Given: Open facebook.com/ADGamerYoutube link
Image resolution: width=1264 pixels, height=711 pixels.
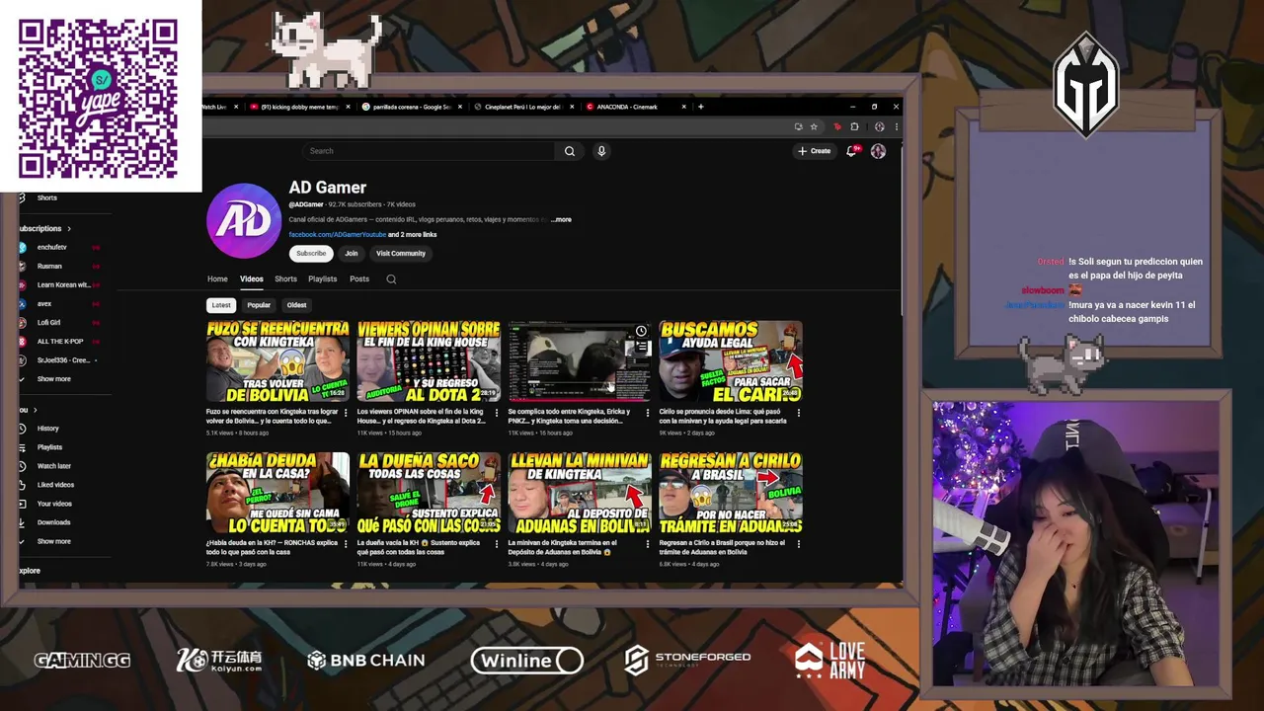Looking at the screenshot, I should tap(337, 235).
